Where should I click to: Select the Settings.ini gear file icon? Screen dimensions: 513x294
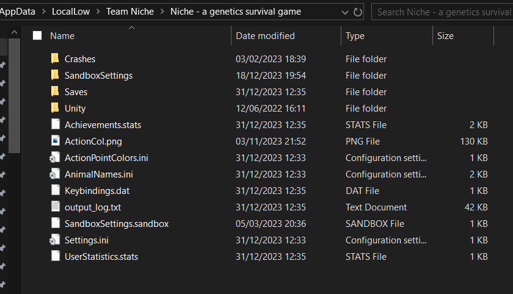coord(55,240)
